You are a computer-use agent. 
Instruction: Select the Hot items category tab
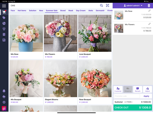(22, 10)
